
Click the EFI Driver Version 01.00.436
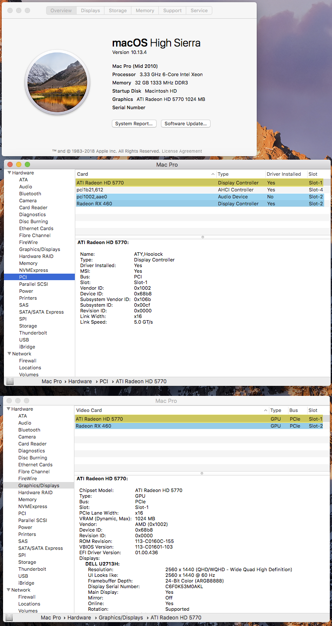pyautogui.click(x=147, y=552)
